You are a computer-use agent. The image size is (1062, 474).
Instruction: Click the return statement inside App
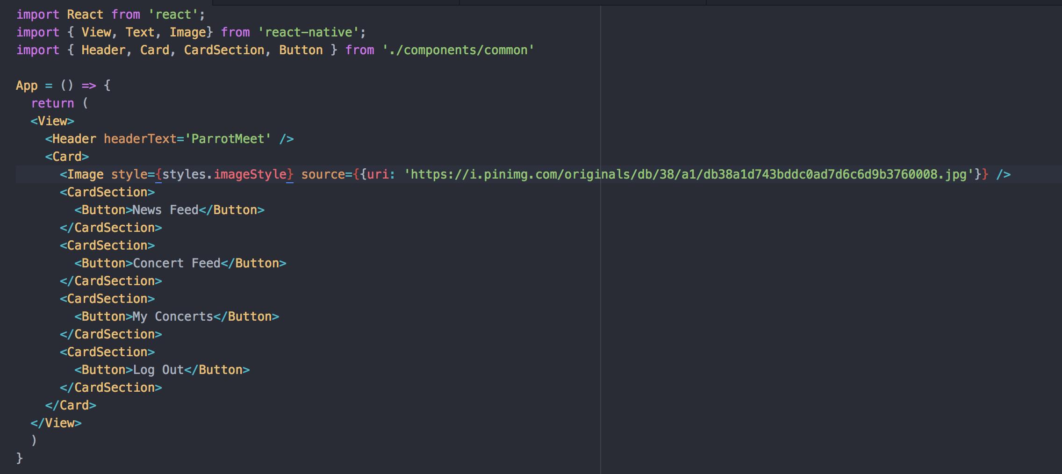[52, 103]
